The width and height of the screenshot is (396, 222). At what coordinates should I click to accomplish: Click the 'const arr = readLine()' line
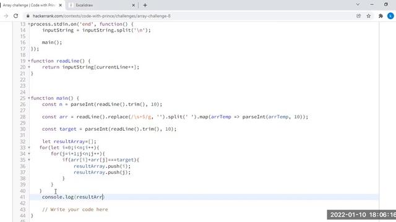[175, 117]
